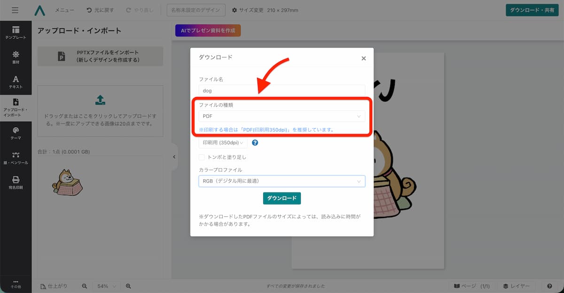Enable the トンボと塗り足し checkbox
The image size is (564, 293).
(x=202, y=157)
